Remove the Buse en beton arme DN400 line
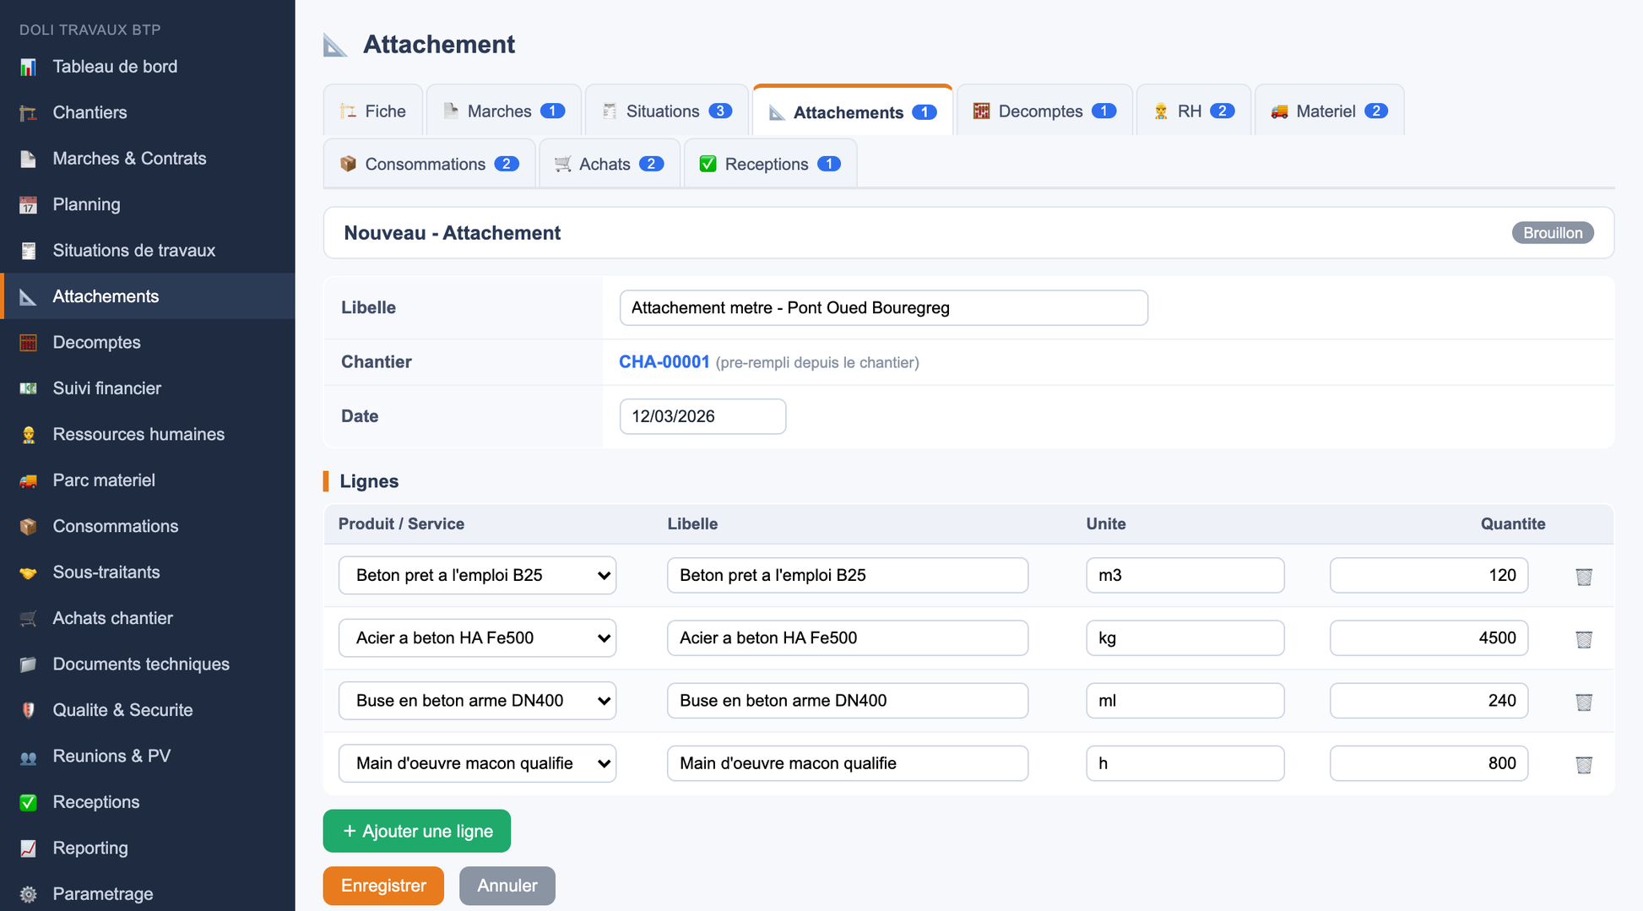The width and height of the screenshot is (1643, 911). 1584,701
